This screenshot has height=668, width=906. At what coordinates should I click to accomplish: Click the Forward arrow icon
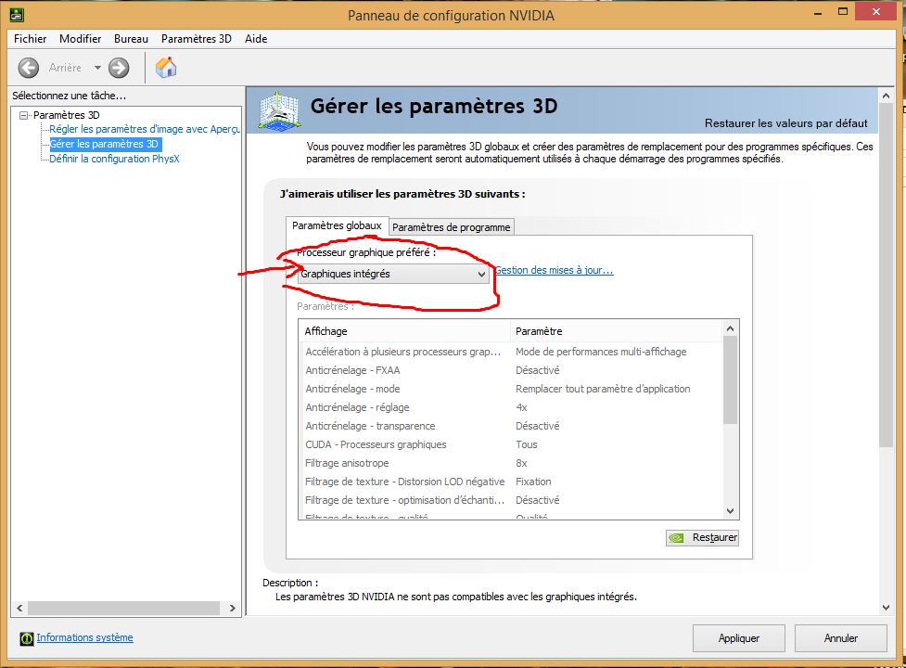pos(119,68)
